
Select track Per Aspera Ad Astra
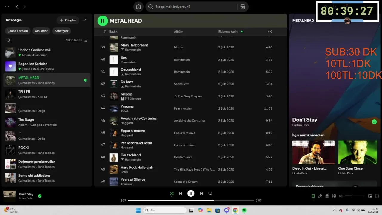(x=136, y=143)
